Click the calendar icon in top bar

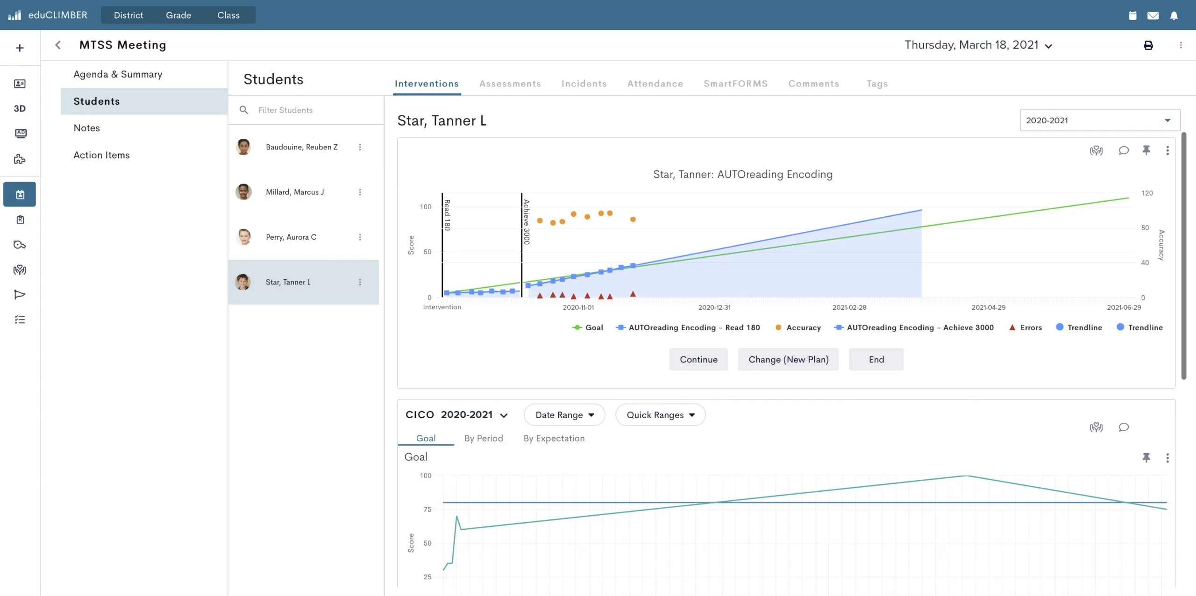tap(1132, 15)
